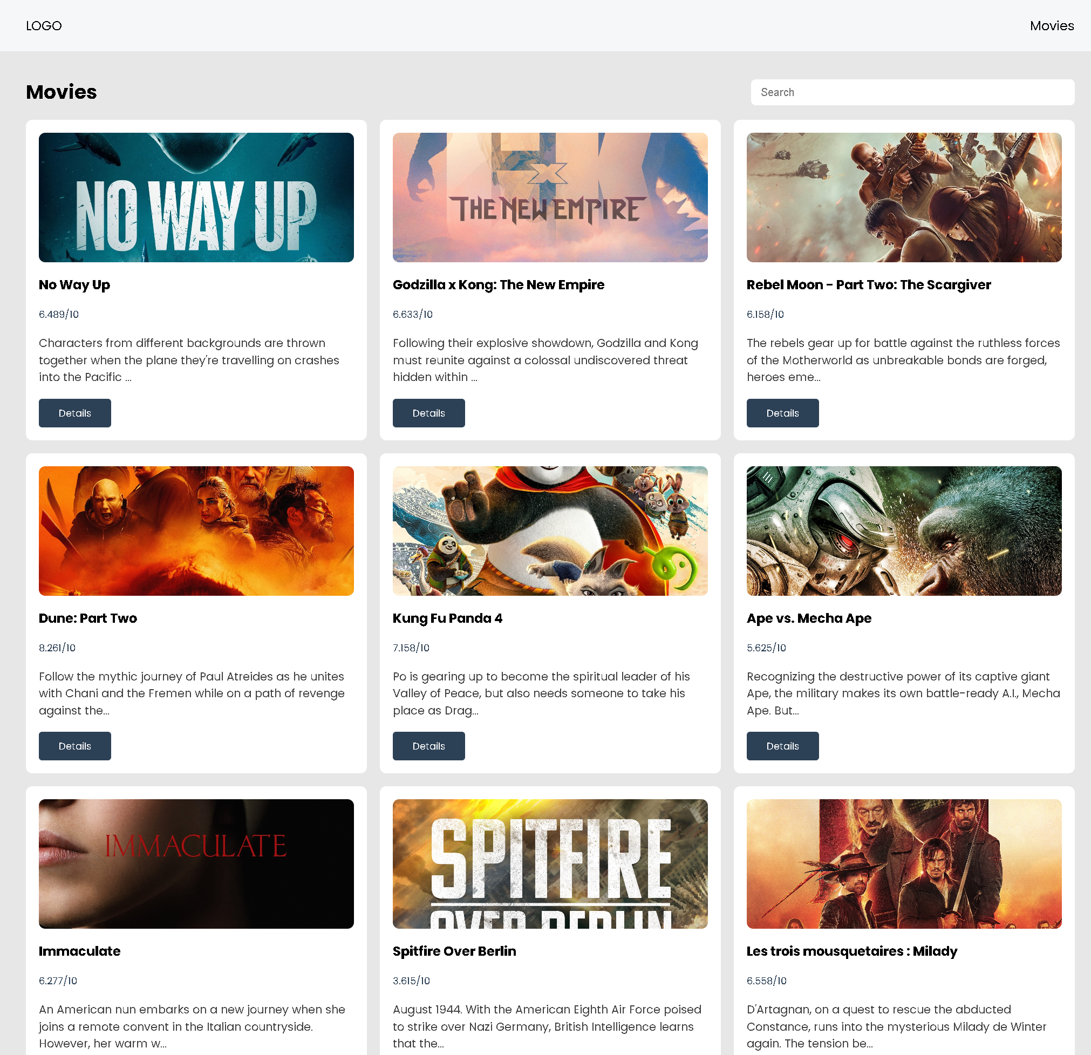Select the Movies navigation item

pos(1052,25)
